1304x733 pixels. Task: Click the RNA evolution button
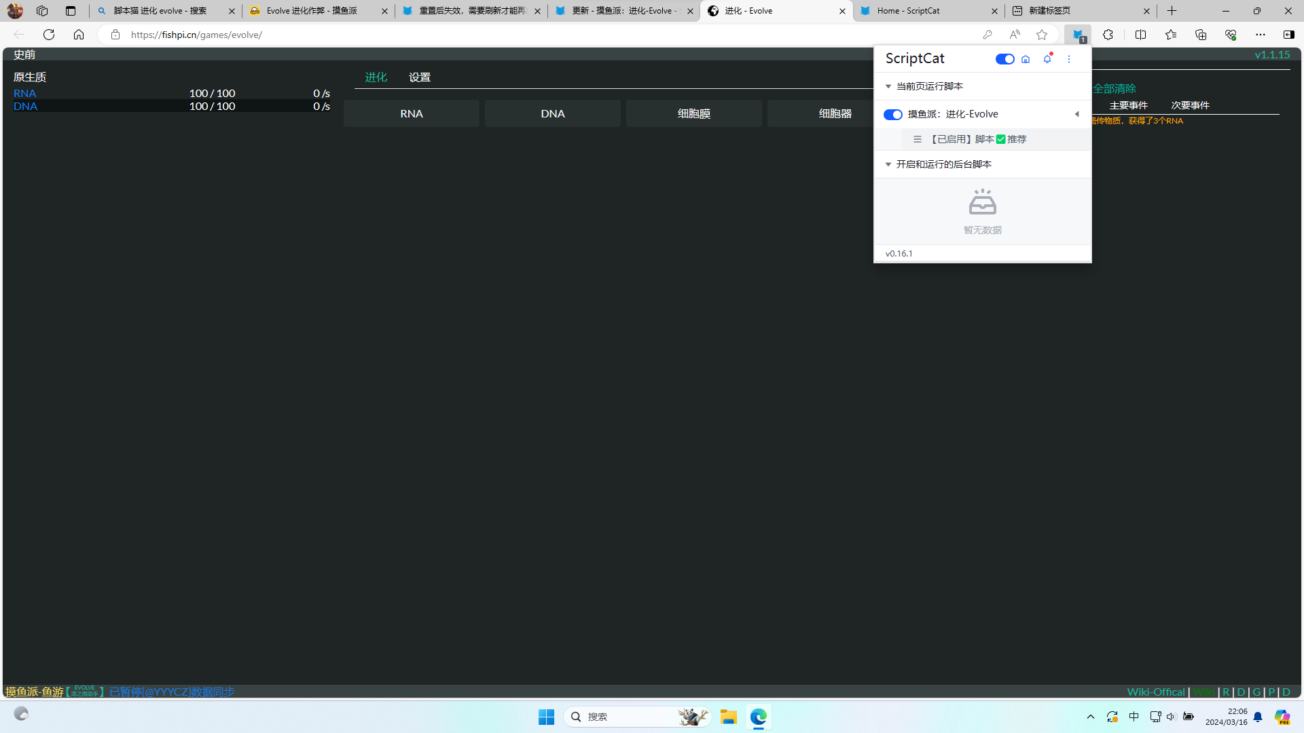click(411, 113)
